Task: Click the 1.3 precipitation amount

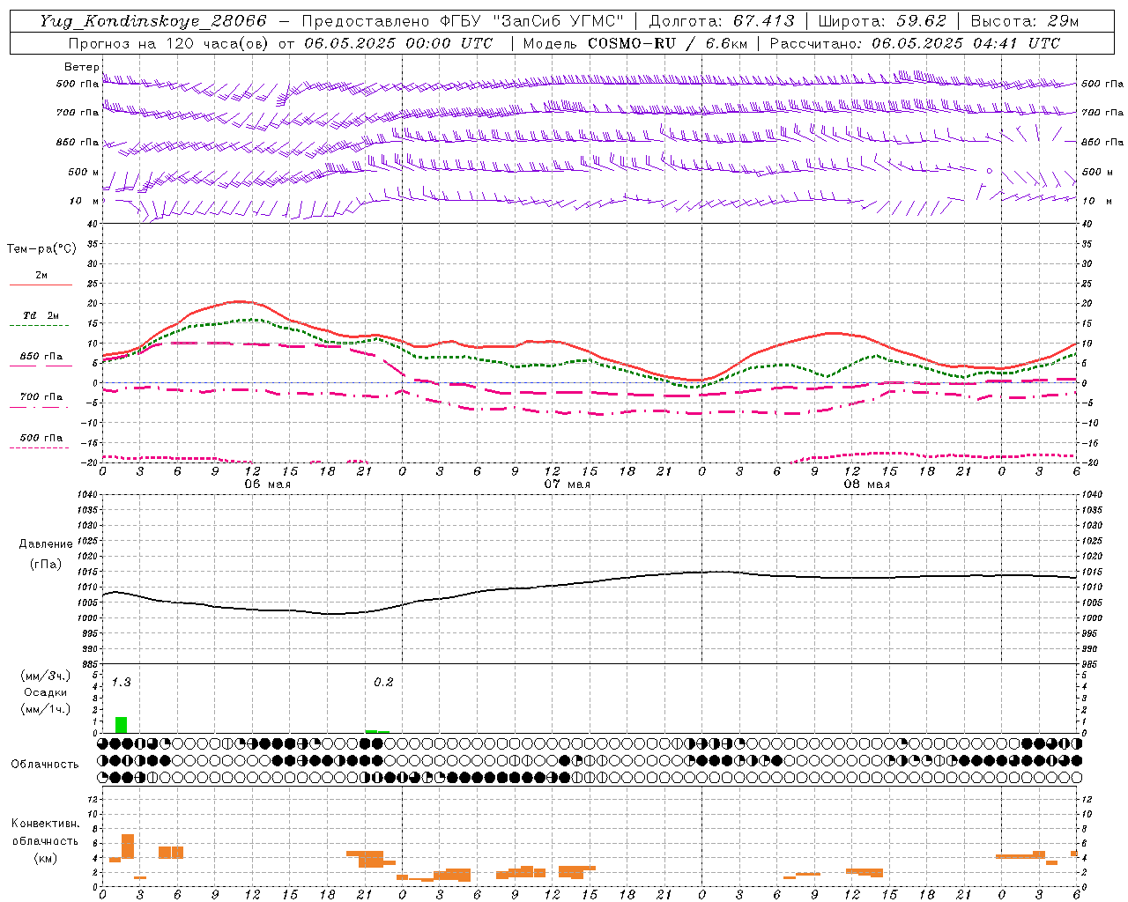Action: coord(121,682)
